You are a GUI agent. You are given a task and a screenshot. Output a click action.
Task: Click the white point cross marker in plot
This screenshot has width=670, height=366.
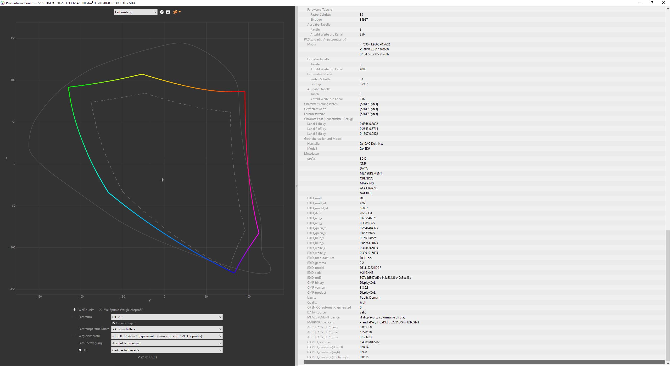tap(162, 180)
